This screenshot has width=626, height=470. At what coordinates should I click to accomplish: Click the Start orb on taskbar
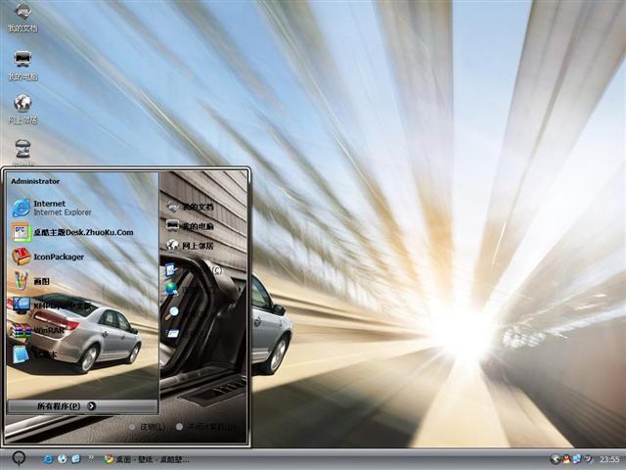tap(19, 459)
